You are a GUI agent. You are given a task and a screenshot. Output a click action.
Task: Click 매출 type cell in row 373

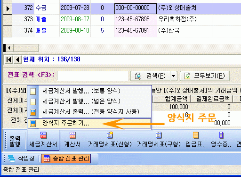[x=47, y=20]
